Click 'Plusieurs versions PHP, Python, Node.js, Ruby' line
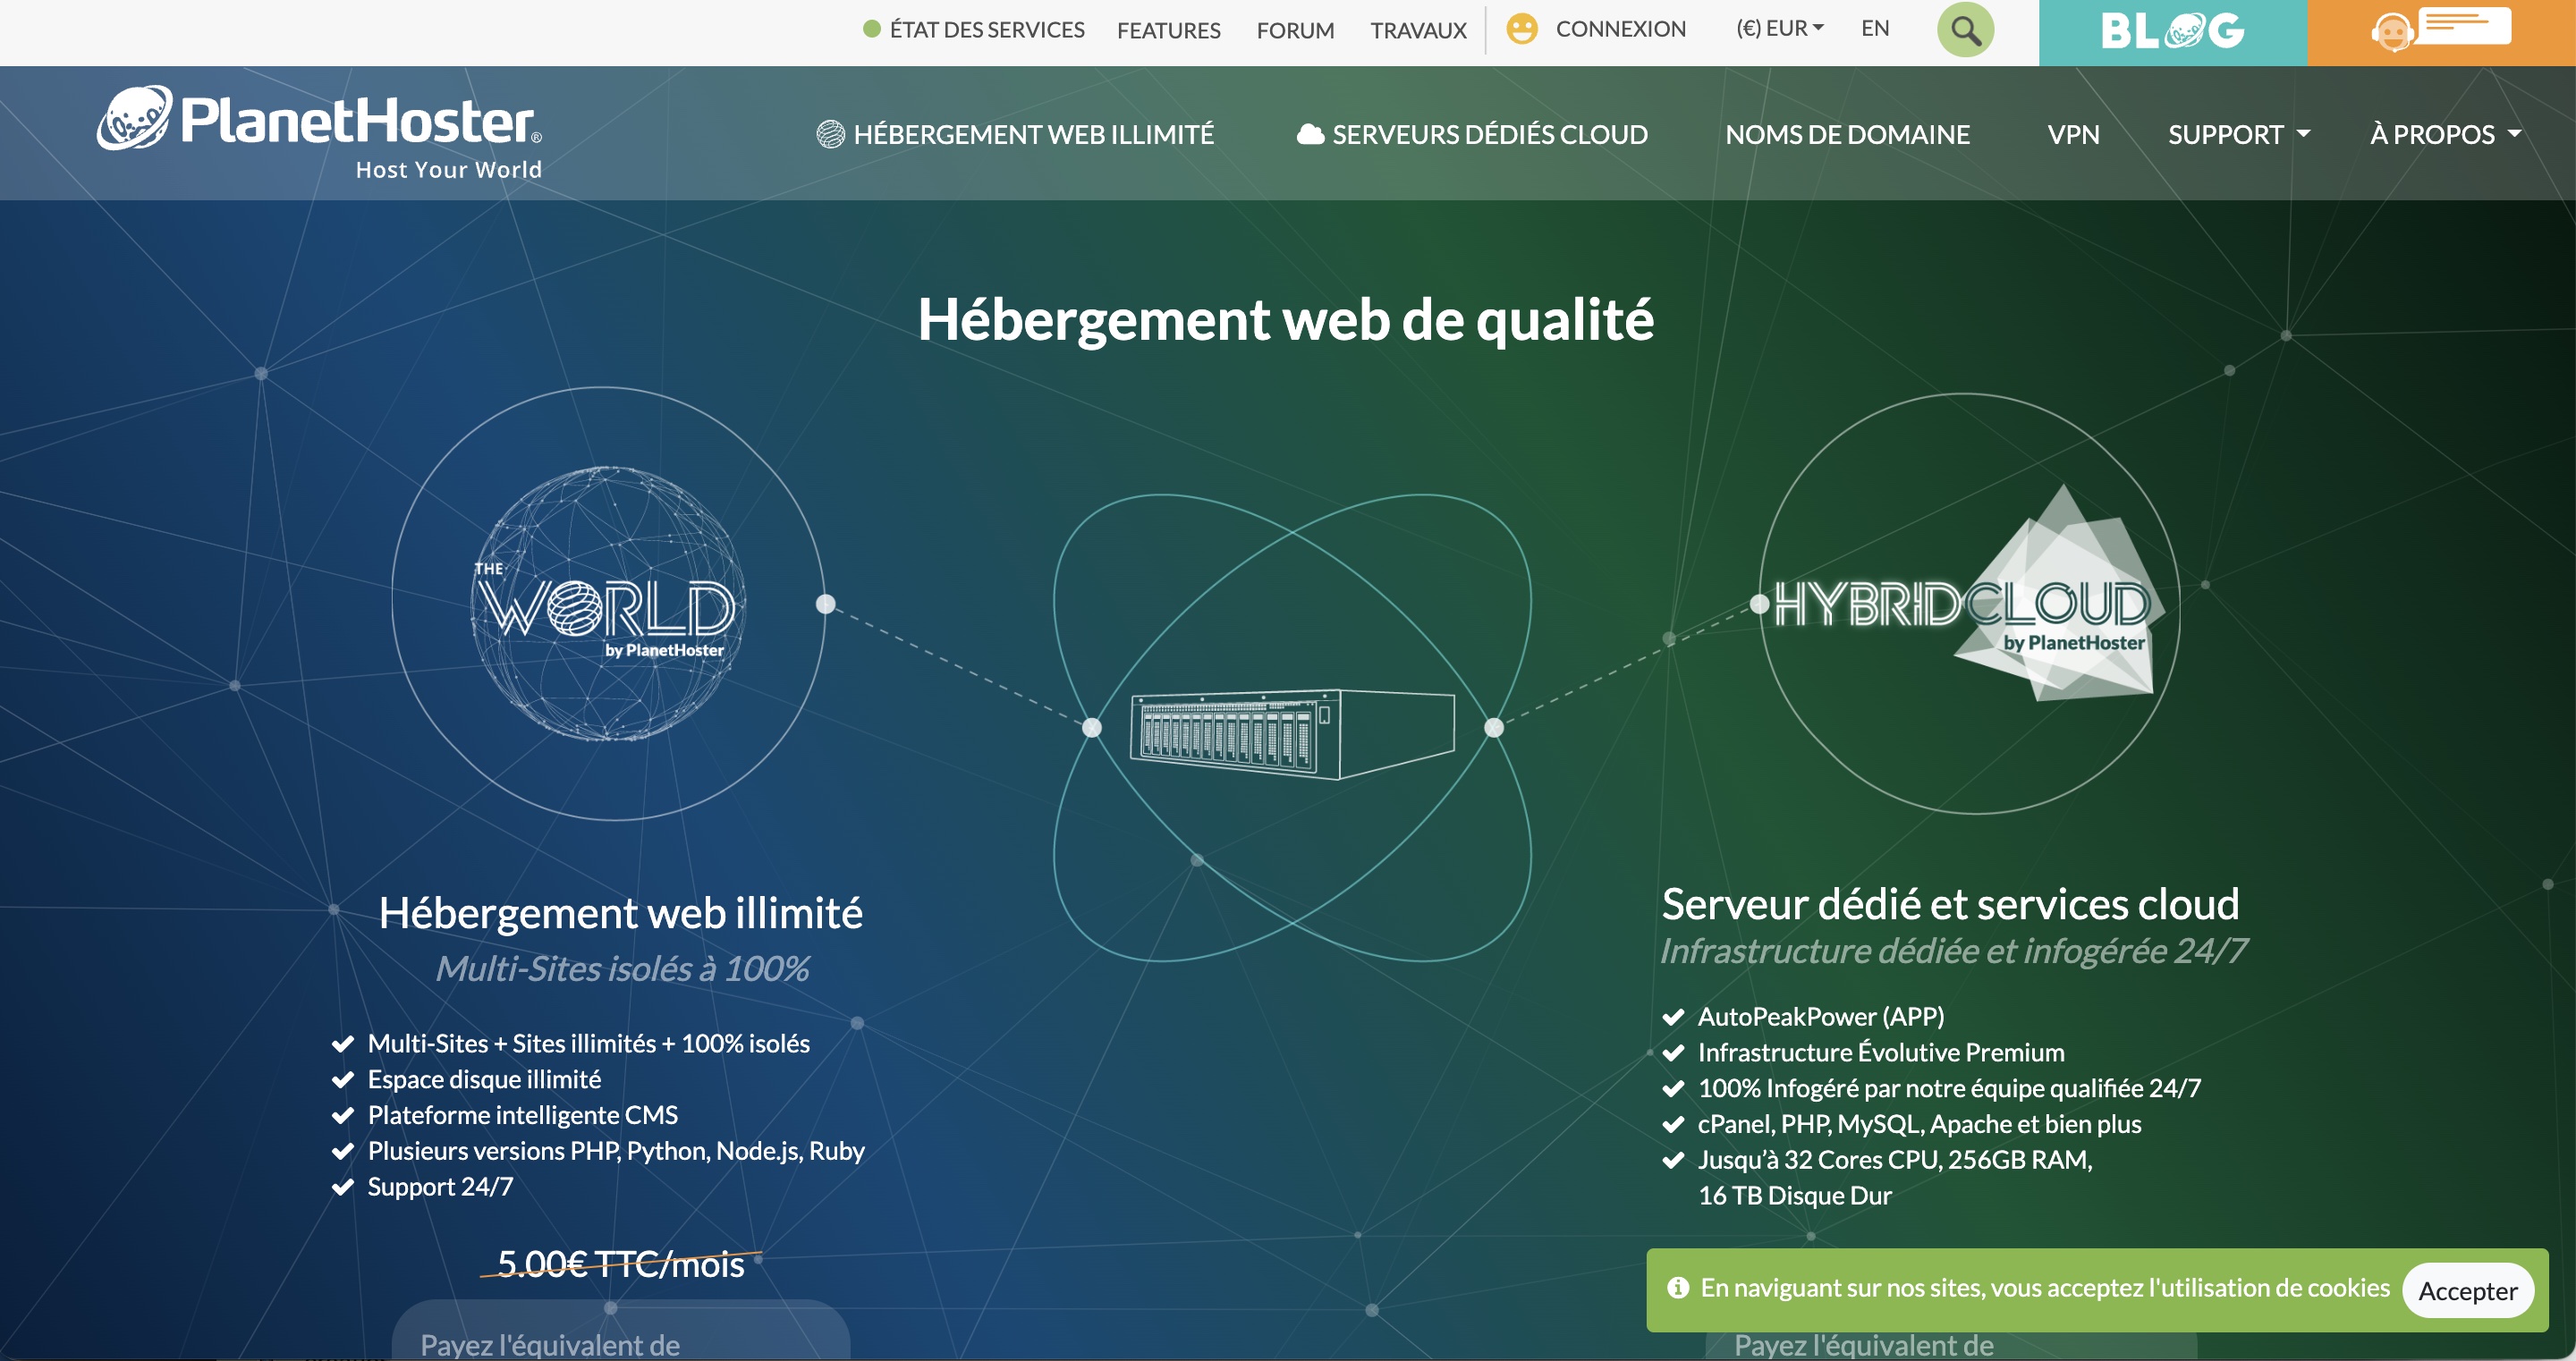 [x=616, y=1151]
